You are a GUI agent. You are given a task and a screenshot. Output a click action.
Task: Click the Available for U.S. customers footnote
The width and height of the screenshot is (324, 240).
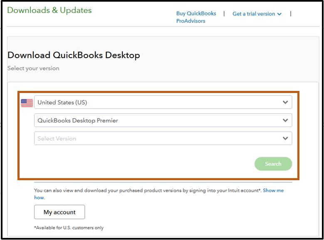[x=69, y=228]
